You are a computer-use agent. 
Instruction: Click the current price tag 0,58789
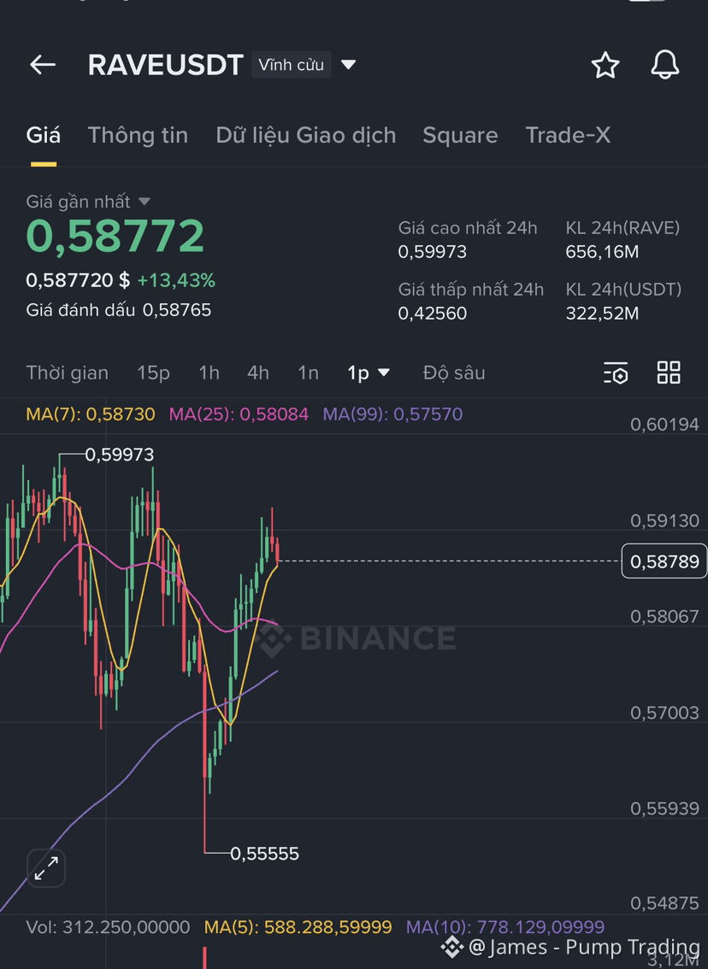click(x=664, y=561)
